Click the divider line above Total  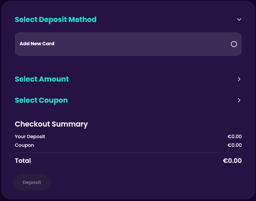128,153
